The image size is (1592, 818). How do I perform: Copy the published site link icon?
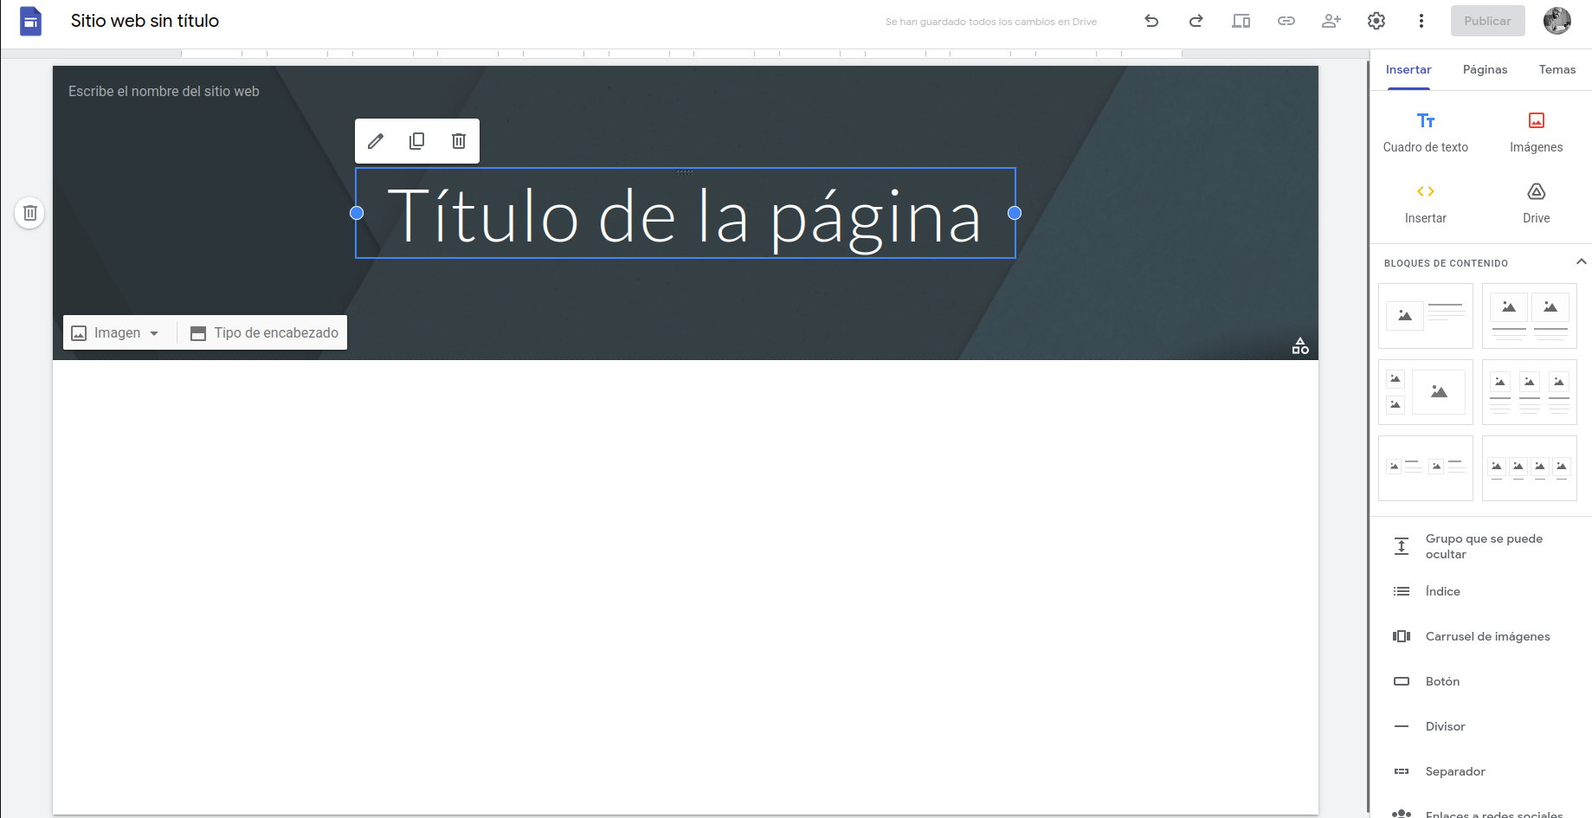coord(1286,21)
